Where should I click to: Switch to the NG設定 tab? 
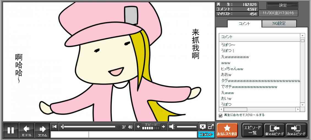point(279,24)
